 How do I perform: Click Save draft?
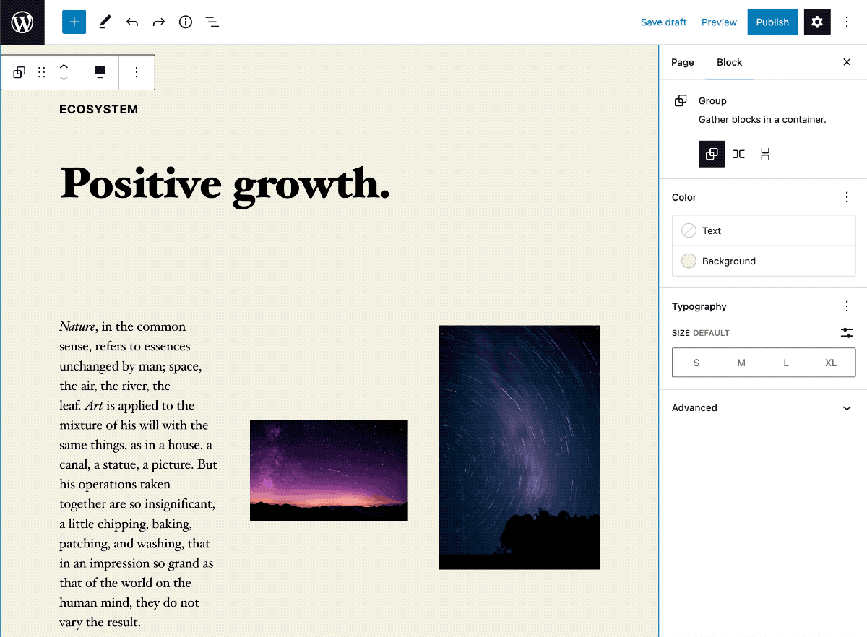pos(663,22)
